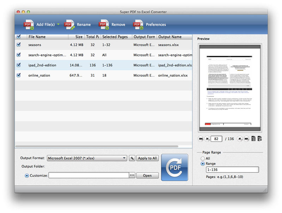Click the page range field showing 1-136
This screenshot has height=213, width=282.
tap(232, 170)
